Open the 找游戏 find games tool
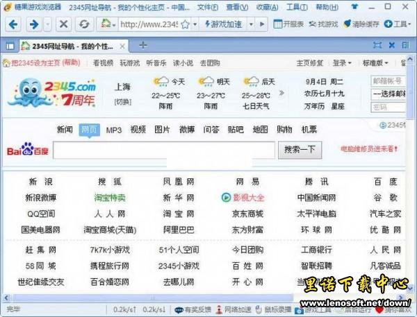Image resolution: width=417 pixels, height=317 pixels. click(323, 24)
